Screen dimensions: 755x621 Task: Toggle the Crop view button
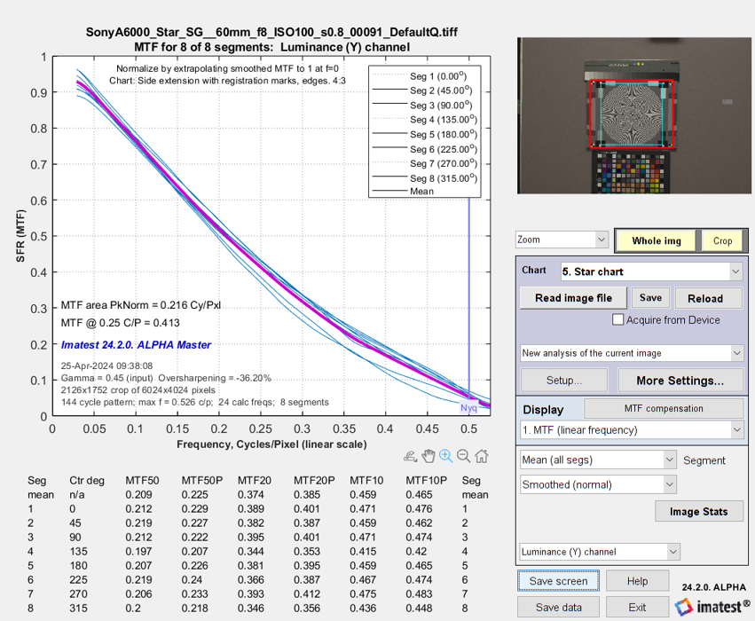pos(723,240)
